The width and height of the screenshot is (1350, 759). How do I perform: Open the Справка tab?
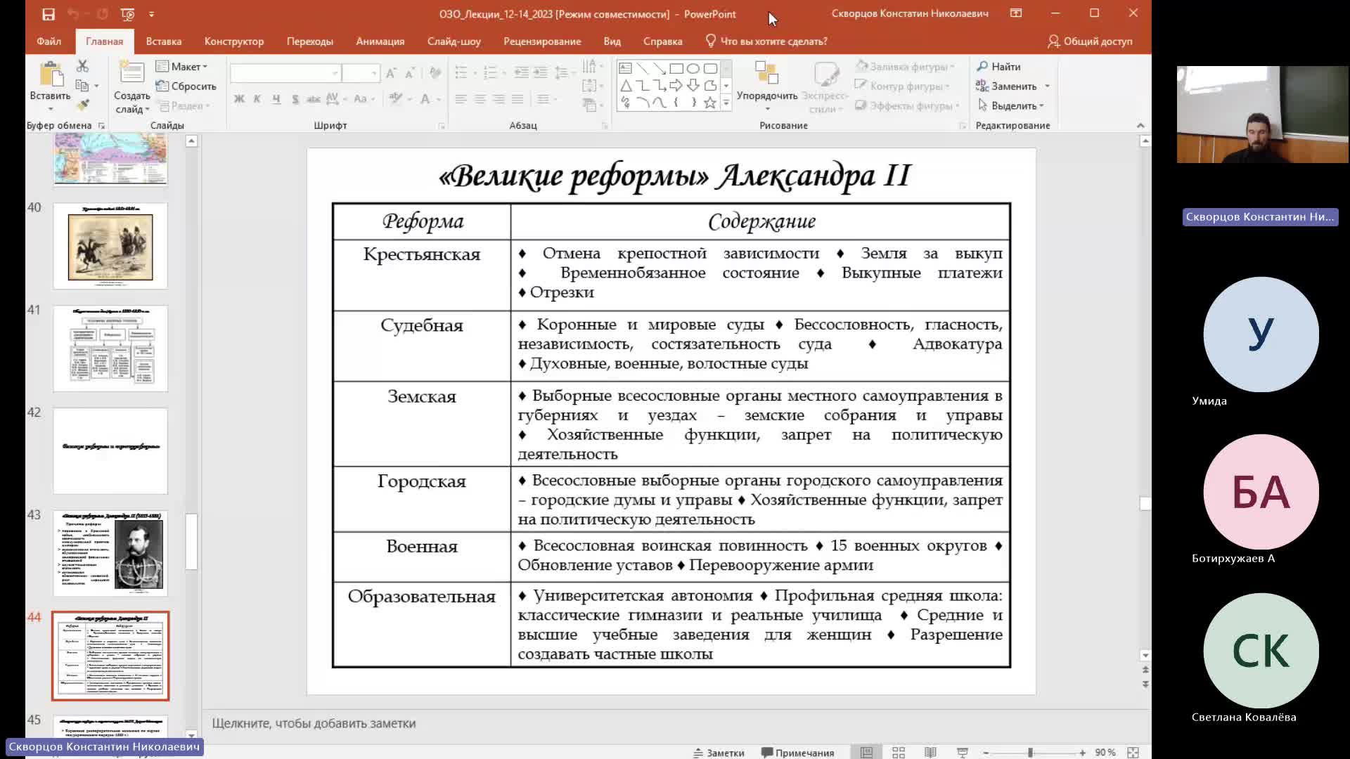(662, 41)
